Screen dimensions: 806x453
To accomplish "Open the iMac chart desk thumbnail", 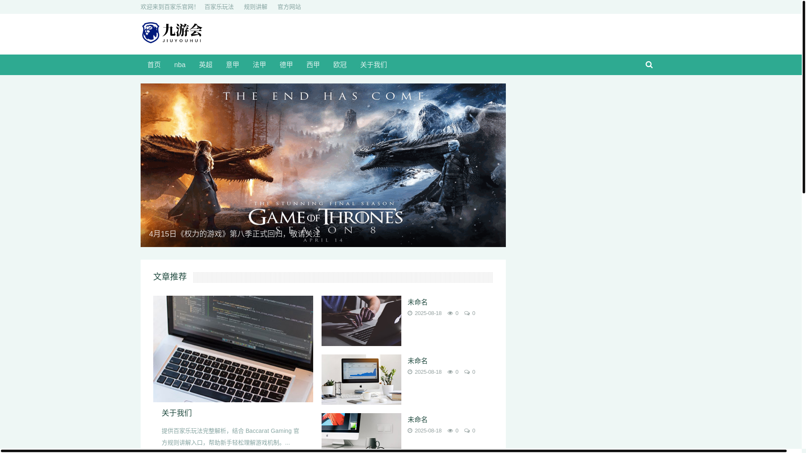I will pos(361,380).
